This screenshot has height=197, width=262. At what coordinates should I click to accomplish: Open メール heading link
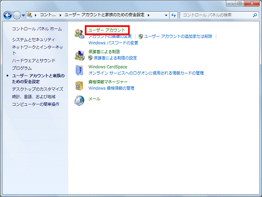click(94, 99)
